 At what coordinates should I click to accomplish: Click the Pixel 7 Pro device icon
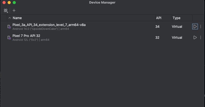pyautogui.click(x=9, y=37)
